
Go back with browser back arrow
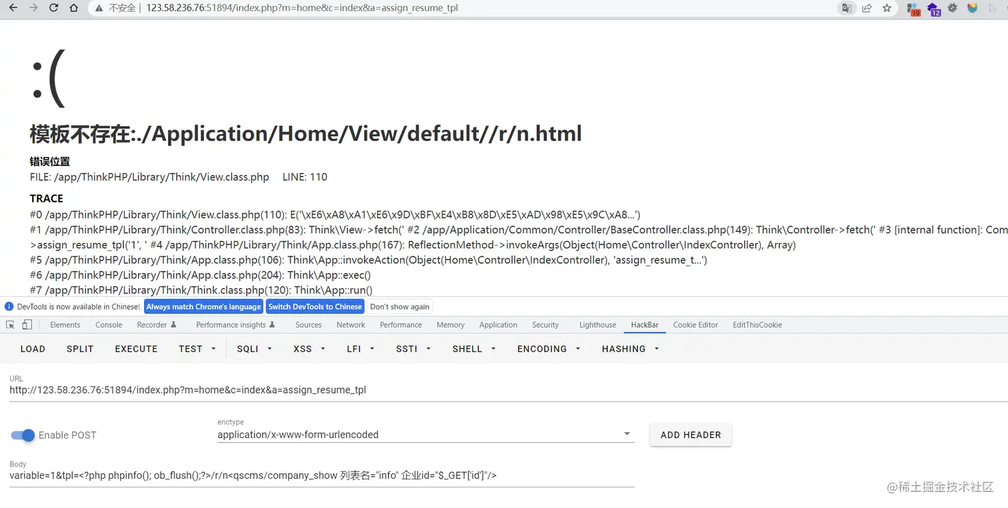(x=13, y=8)
